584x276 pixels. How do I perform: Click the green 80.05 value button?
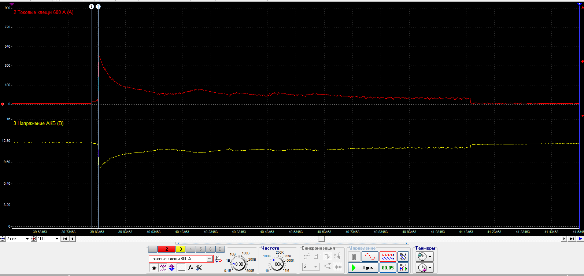click(388, 268)
